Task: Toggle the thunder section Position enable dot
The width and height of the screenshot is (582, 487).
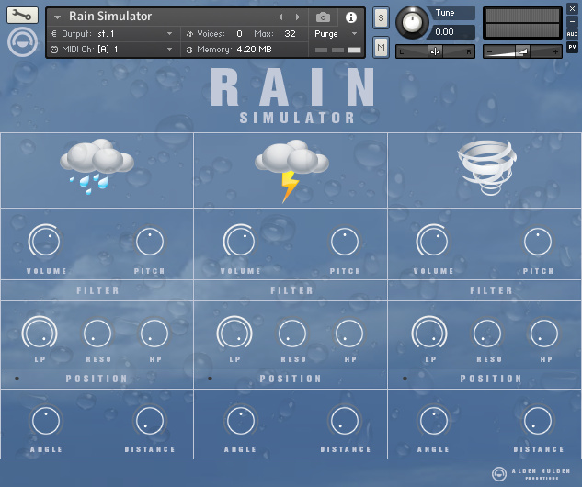Action: (210, 379)
